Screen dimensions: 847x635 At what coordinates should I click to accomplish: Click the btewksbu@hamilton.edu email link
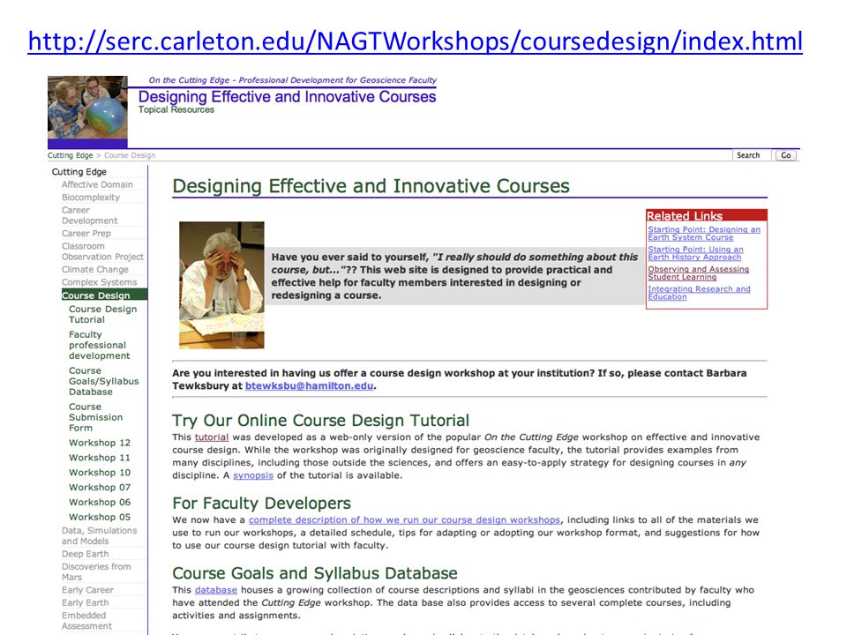309,386
